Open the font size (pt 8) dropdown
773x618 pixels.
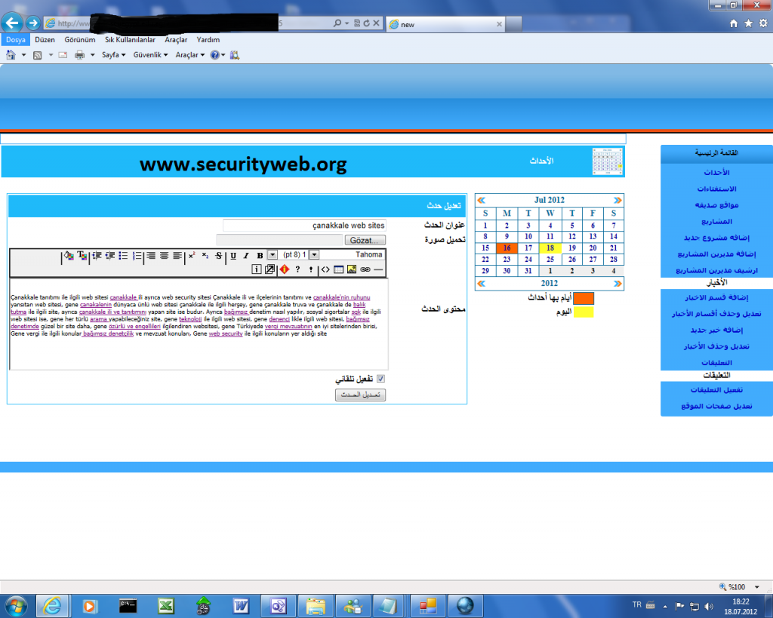coord(272,255)
